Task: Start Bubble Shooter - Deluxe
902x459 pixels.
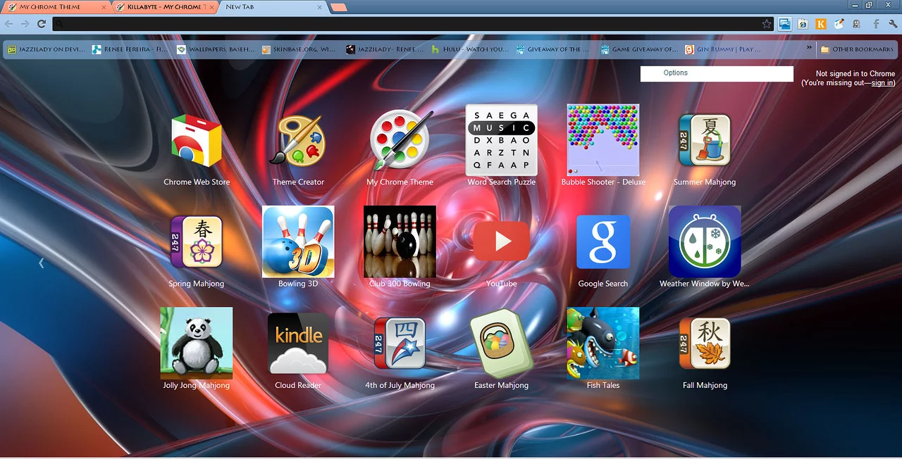Action: point(603,140)
